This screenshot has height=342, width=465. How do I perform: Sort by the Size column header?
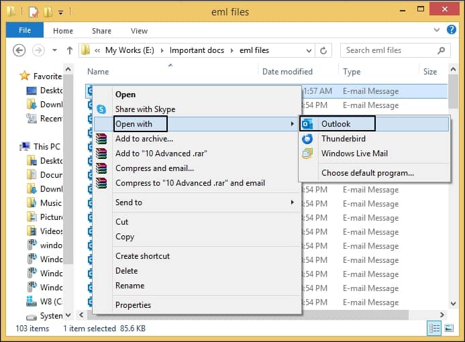point(430,72)
